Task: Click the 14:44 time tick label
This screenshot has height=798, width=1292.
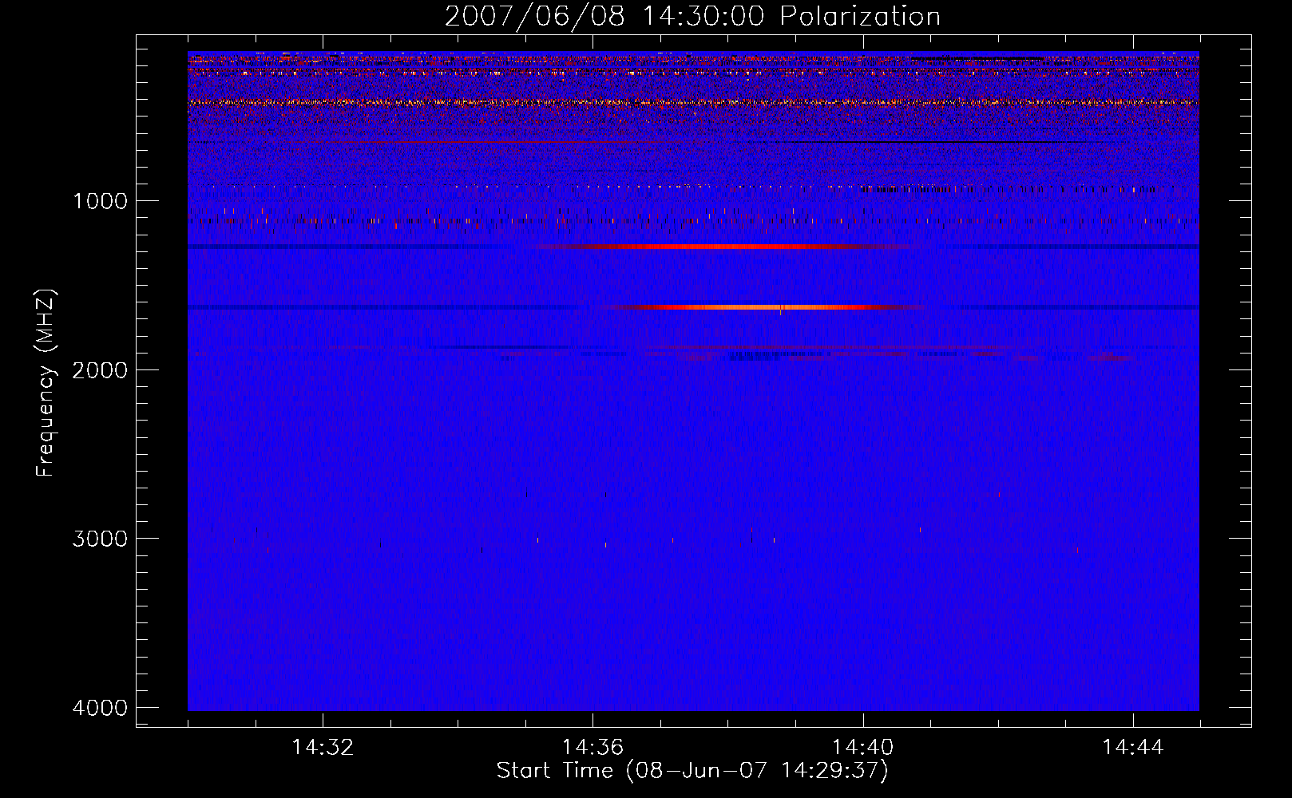Action: (x=1133, y=748)
